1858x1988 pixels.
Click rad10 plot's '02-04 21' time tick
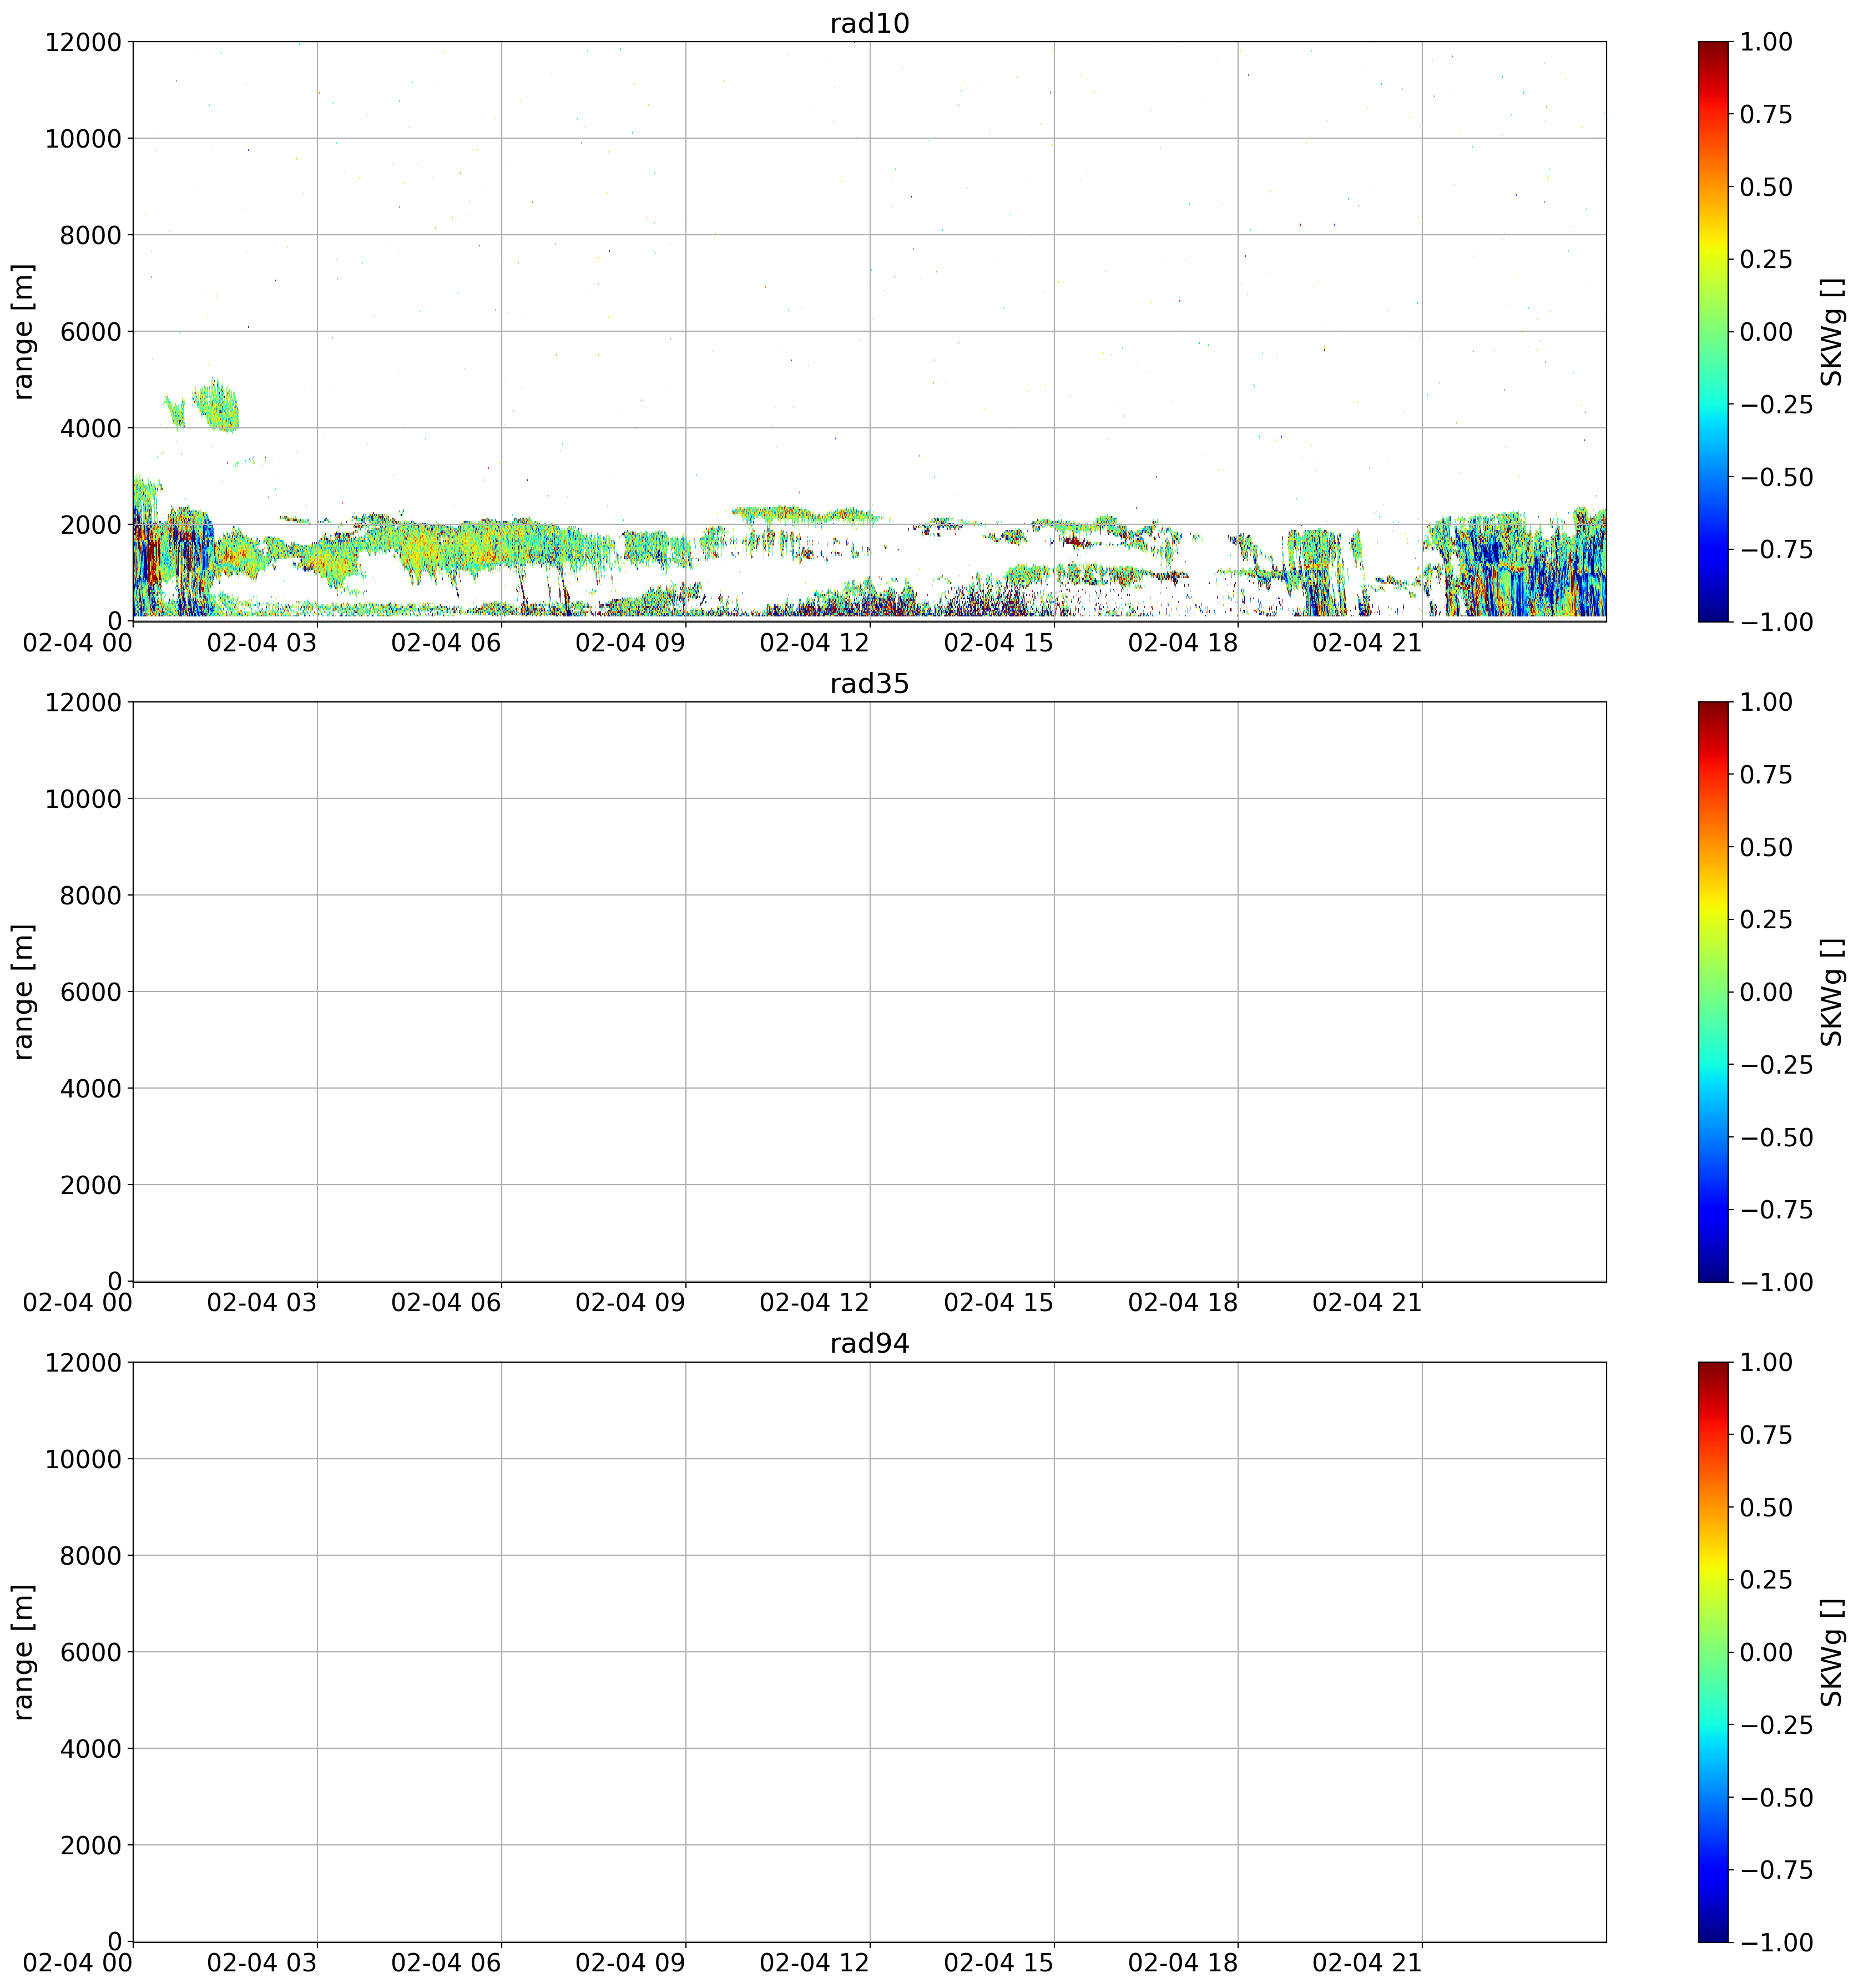(1367, 643)
